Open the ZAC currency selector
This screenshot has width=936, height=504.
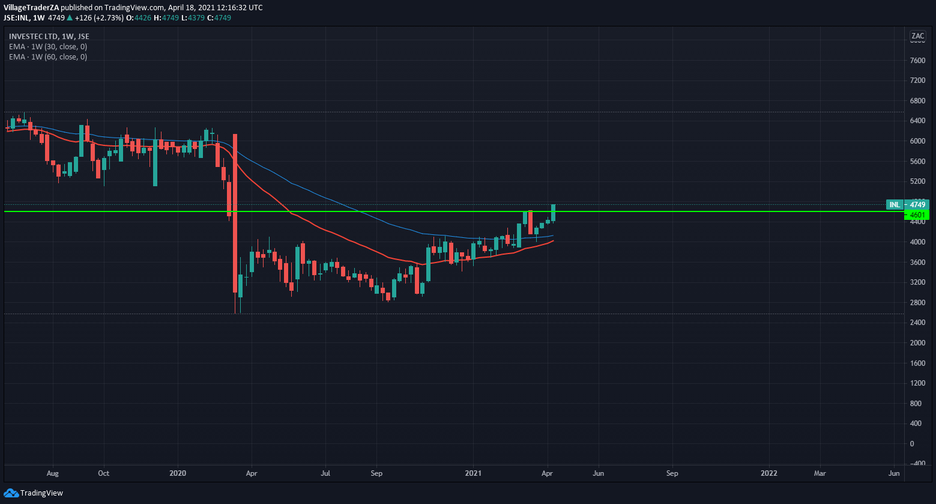click(917, 35)
